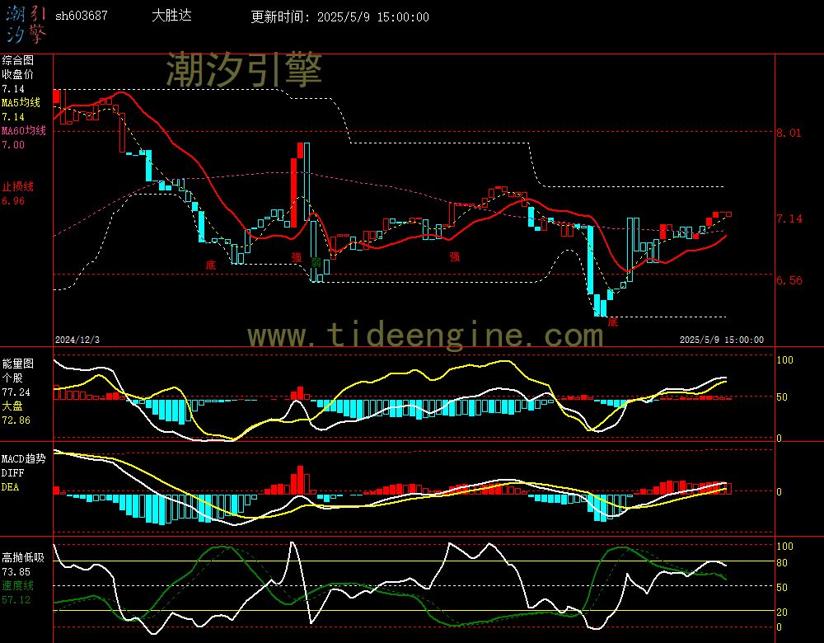Click the 0 axis label of the MACD panel
824x643 pixels.
tap(779, 492)
